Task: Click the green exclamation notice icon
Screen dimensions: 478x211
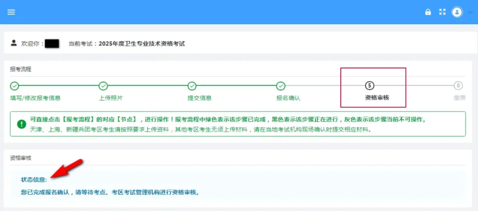Action: point(21,124)
